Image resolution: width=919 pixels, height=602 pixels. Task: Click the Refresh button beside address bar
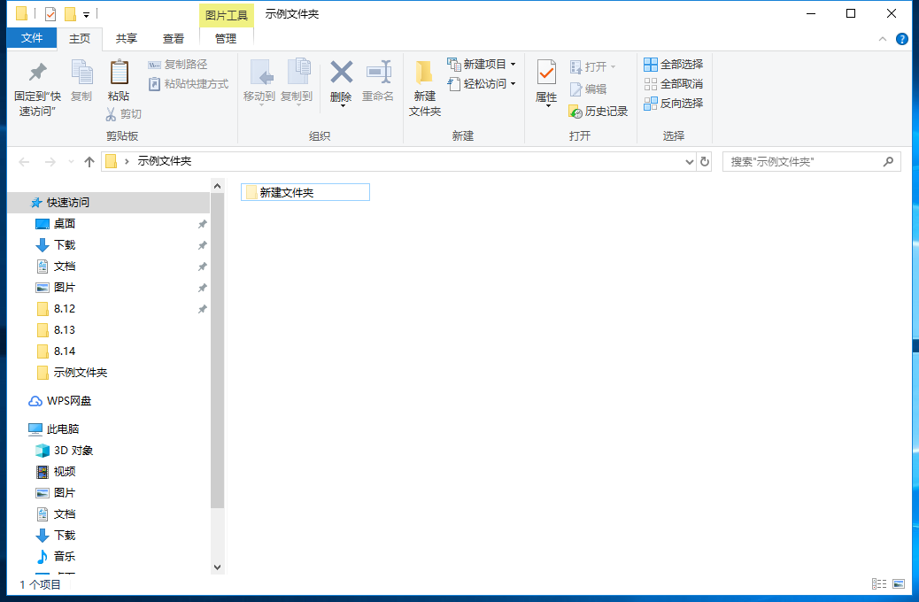(x=705, y=162)
